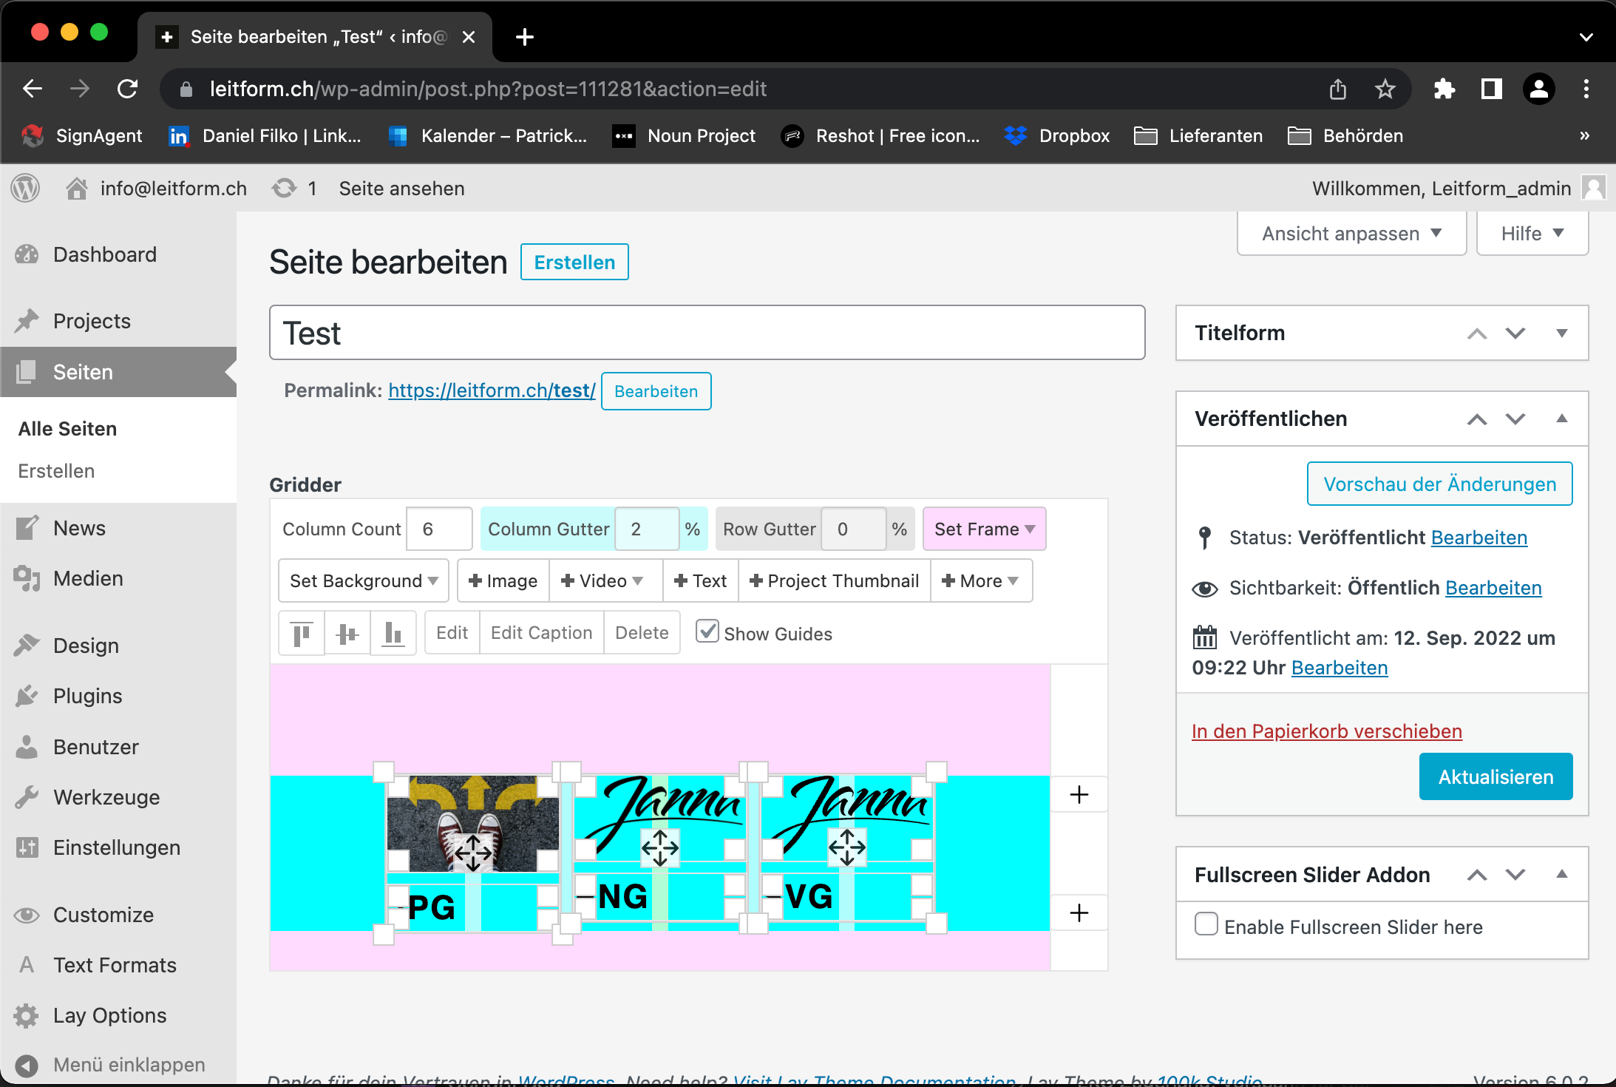The height and width of the screenshot is (1087, 1616).
Task: Open the Set Background dropdown
Action: [x=363, y=580]
